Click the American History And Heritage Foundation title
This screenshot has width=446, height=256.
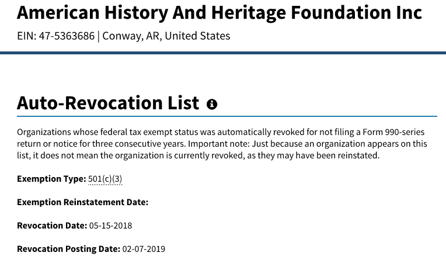coord(219,13)
